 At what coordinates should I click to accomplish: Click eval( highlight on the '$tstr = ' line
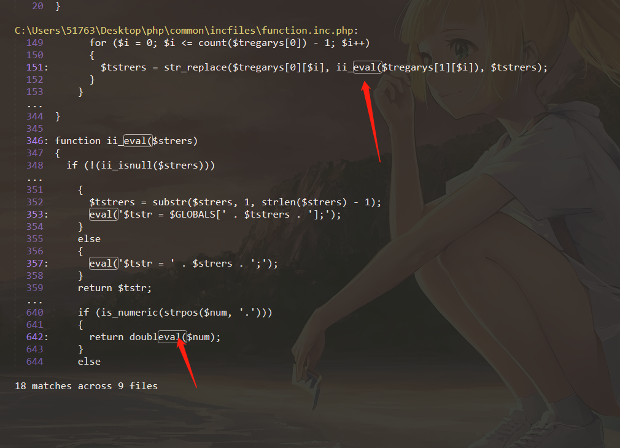(104, 264)
